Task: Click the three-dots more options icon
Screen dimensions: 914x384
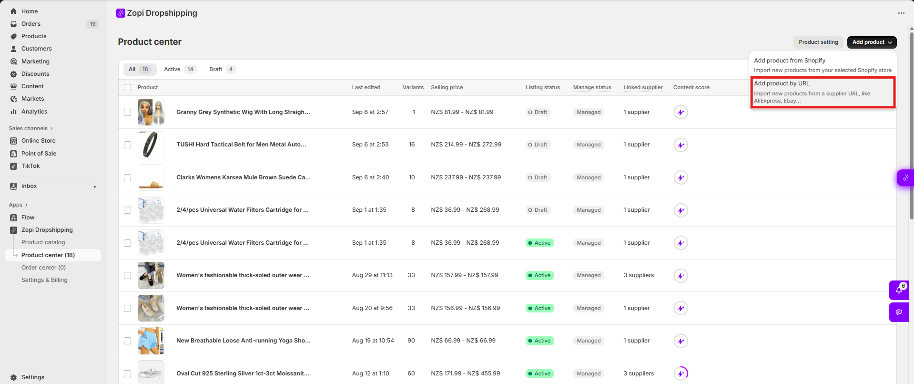Action: coord(901,13)
